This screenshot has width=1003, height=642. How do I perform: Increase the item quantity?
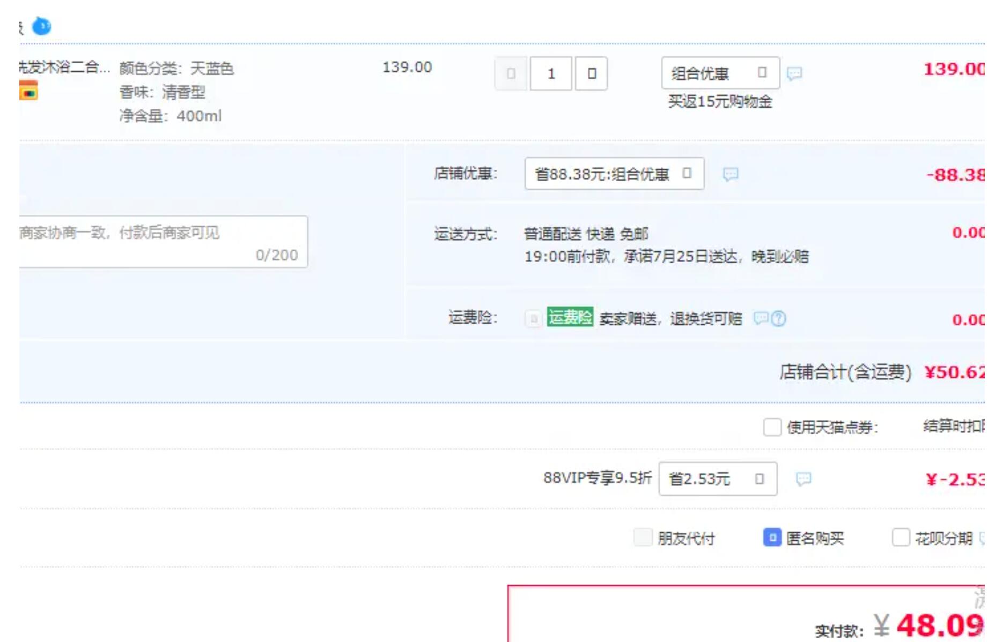point(591,73)
